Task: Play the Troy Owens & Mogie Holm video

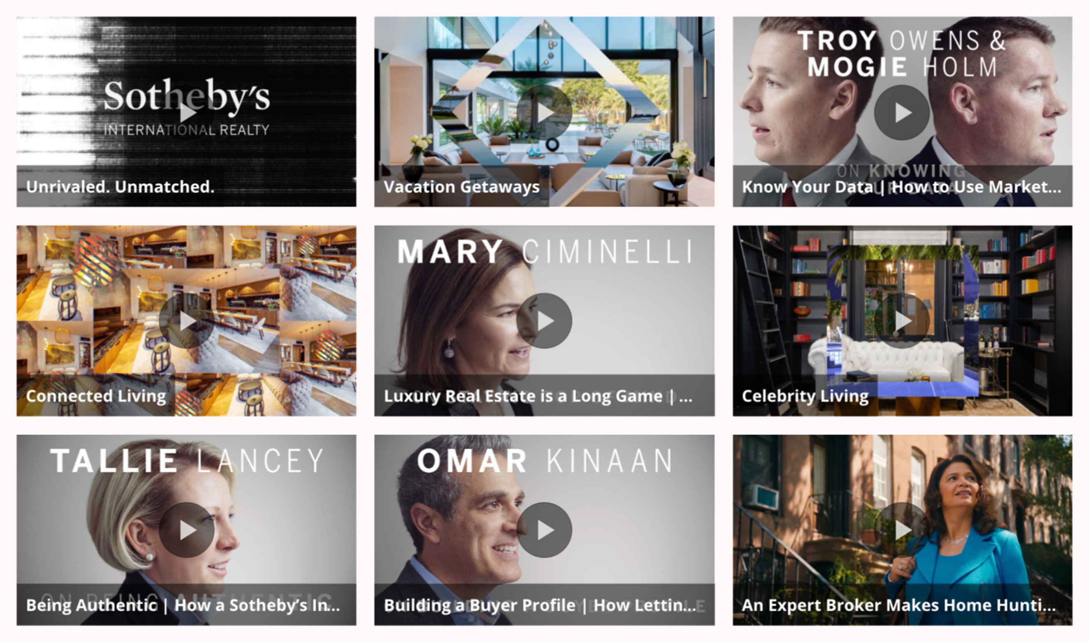Action: pos(902,113)
